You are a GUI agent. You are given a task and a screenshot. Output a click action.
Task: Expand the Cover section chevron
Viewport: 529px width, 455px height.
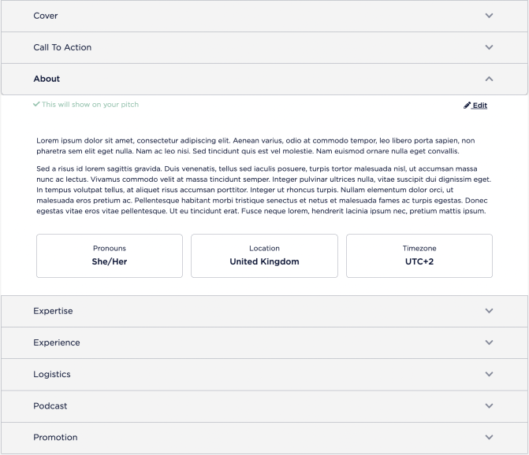click(x=489, y=16)
